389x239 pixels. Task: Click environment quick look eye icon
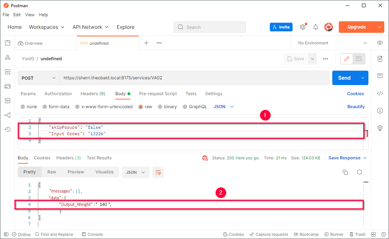tap(380, 43)
